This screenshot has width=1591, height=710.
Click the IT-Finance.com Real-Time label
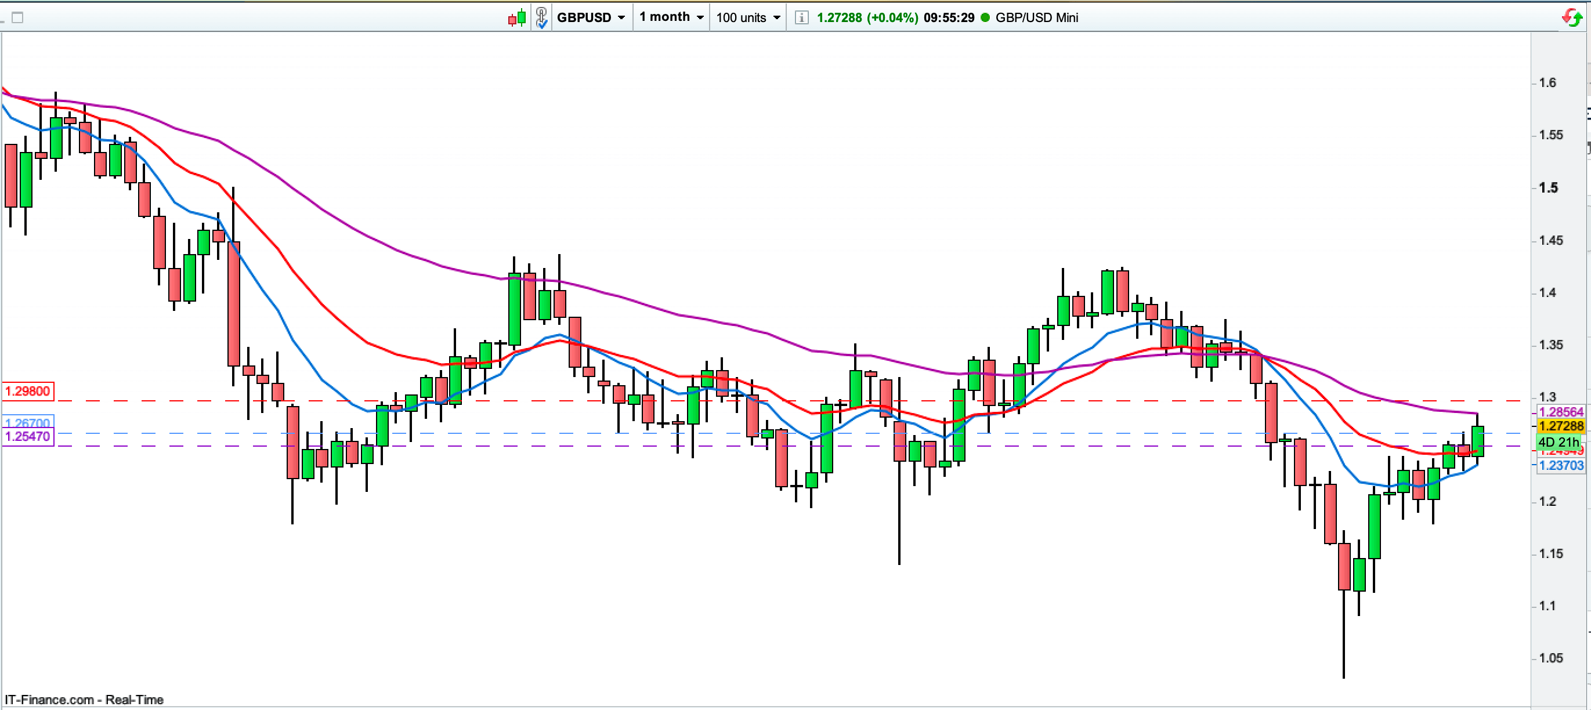tap(84, 700)
